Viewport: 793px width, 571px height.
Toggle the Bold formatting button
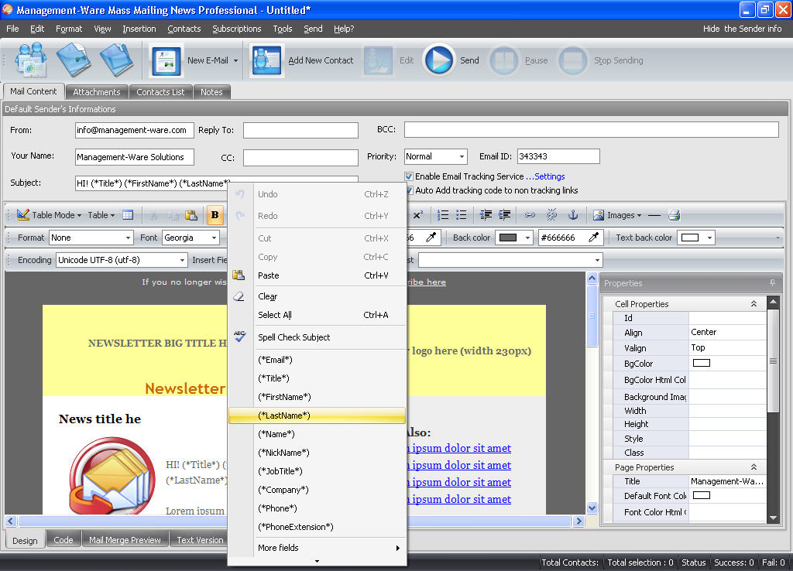point(215,215)
